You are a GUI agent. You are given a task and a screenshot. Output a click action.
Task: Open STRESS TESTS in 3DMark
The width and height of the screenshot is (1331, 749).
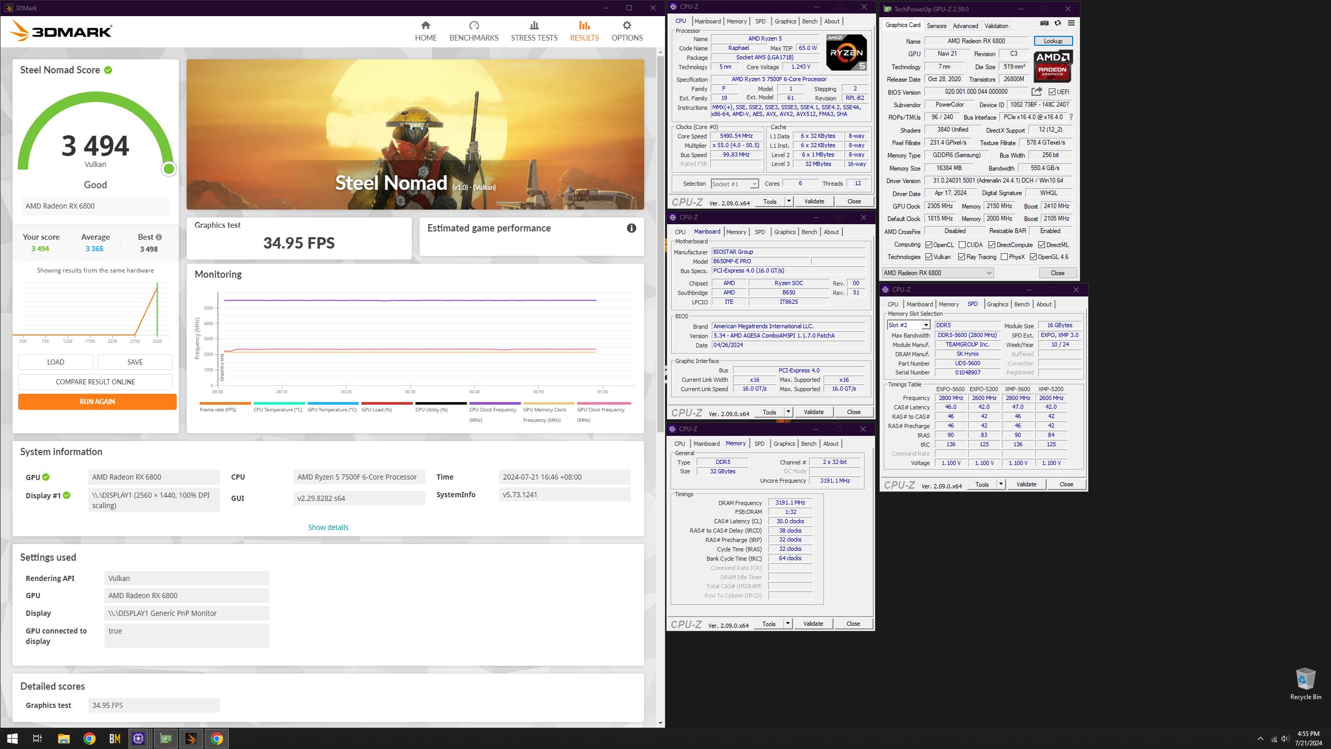point(534,31)
